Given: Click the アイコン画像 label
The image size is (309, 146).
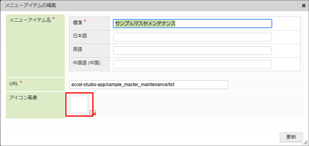Looking at the screenshot, I should click(24, 98).
